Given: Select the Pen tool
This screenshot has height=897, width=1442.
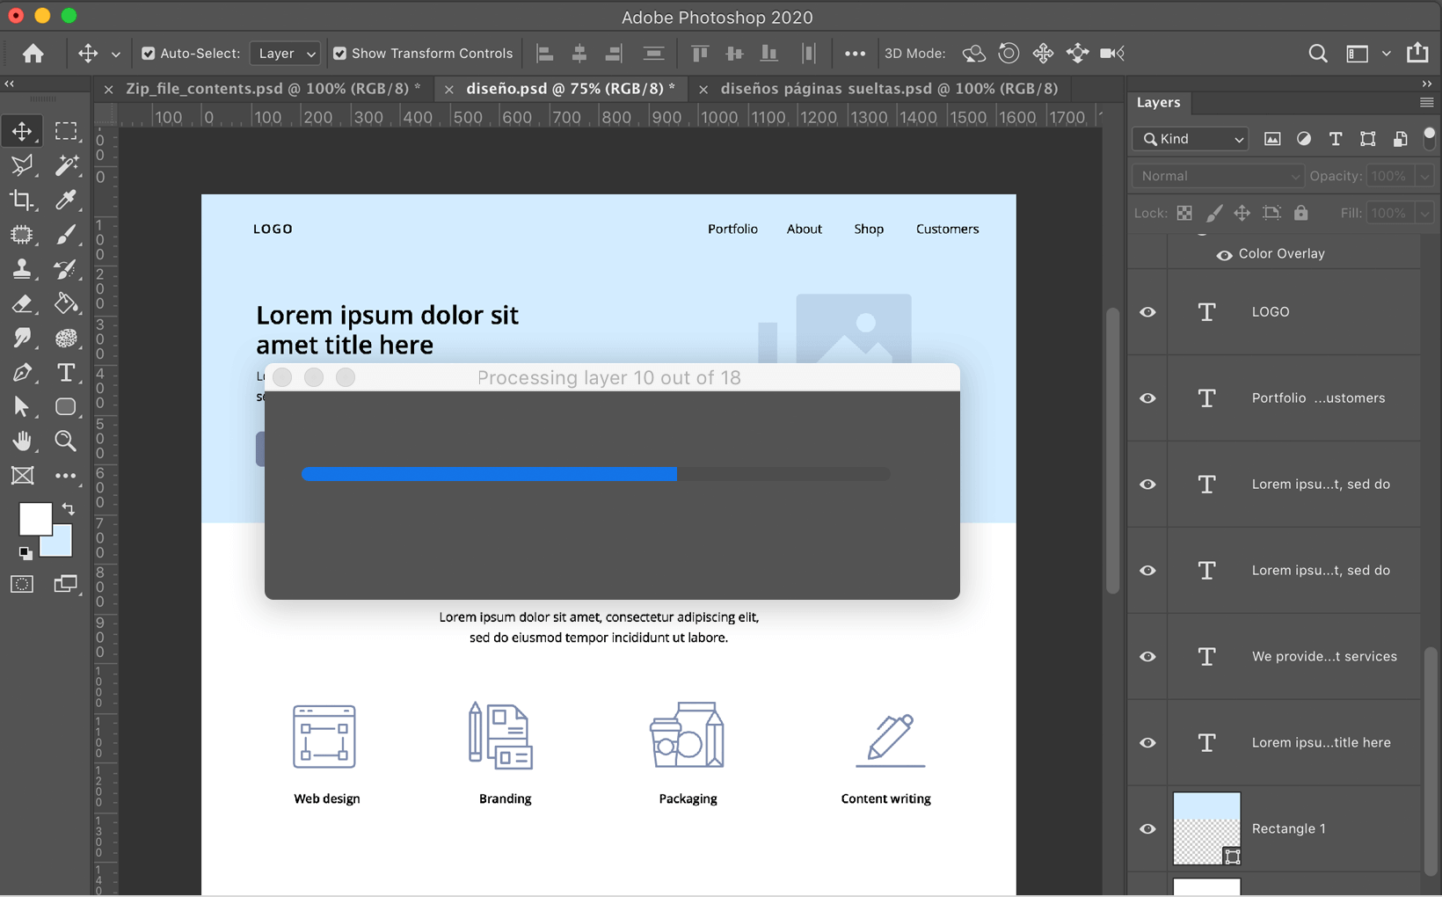Looking at the screenshot, I should pyautogui.click(x=22, y=373).
